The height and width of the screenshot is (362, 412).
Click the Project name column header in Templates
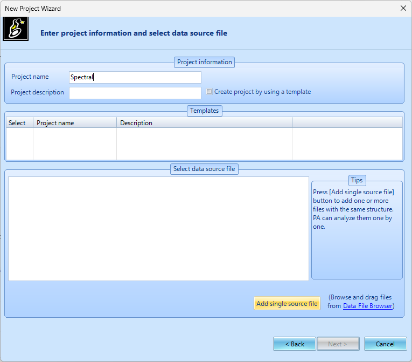coord(75,122)
